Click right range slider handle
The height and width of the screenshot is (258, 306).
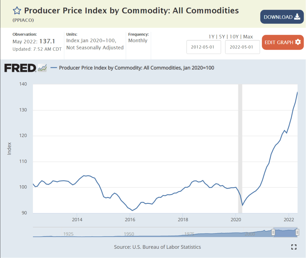(x=297, y=232)
